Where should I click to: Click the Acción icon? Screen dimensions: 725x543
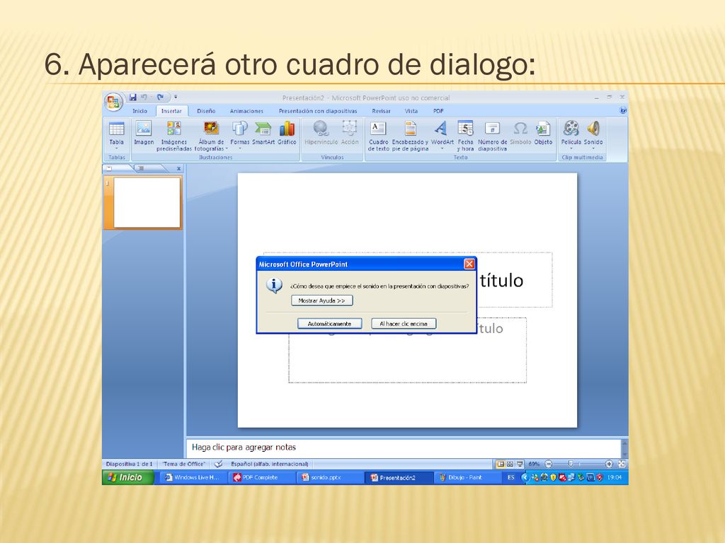350,128
